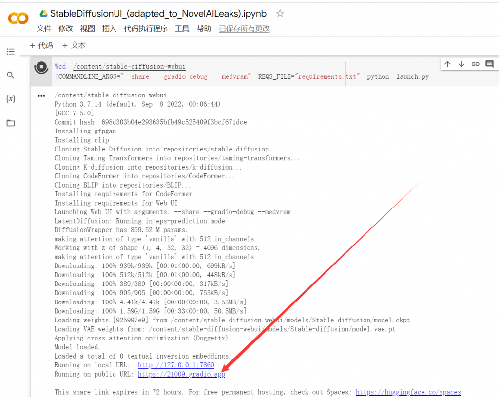Copy link to this cell
Viewport: 499px width, 397px height.
pyautogui.click(x=475, y=64)
